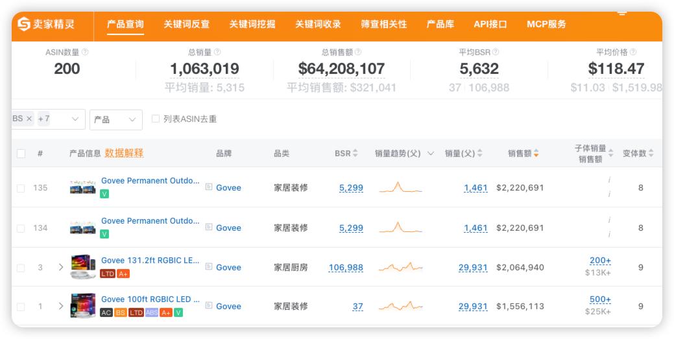Viewport: 674px width, 339px height.
Task: Click help icon next to 平均BSR
Action: point(496,52)
